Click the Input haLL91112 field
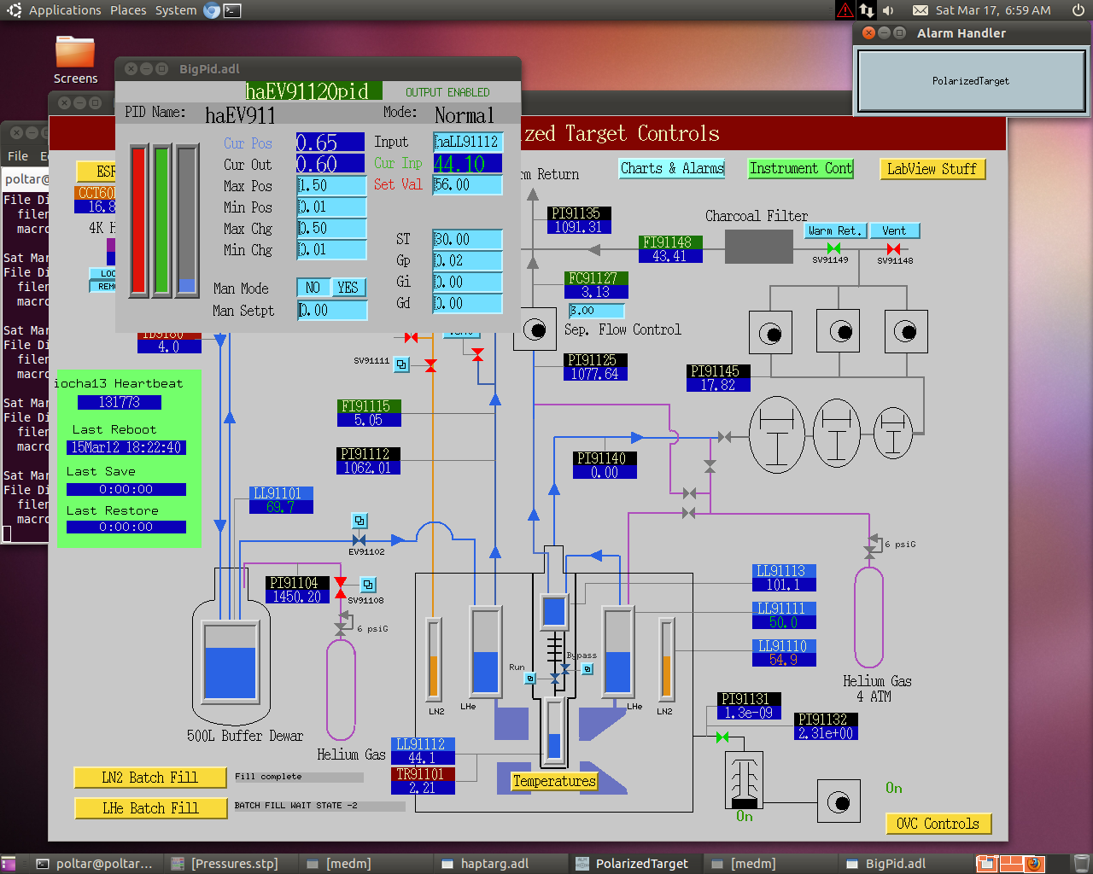The height and width of the screenshot is (874, 1093). point(468,142)
